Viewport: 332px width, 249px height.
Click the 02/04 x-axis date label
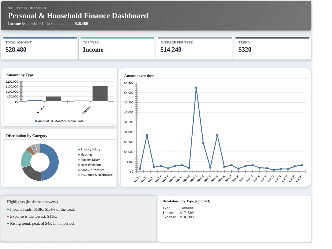point(137,179)
